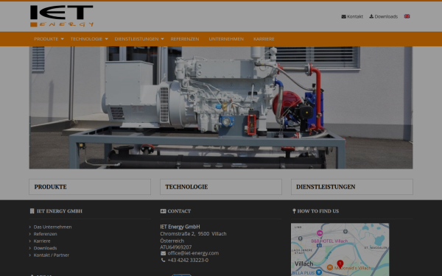This screenshot has width=442, height=276.
Task: Open Kontakt link in top header
Action: coord(355,16)
